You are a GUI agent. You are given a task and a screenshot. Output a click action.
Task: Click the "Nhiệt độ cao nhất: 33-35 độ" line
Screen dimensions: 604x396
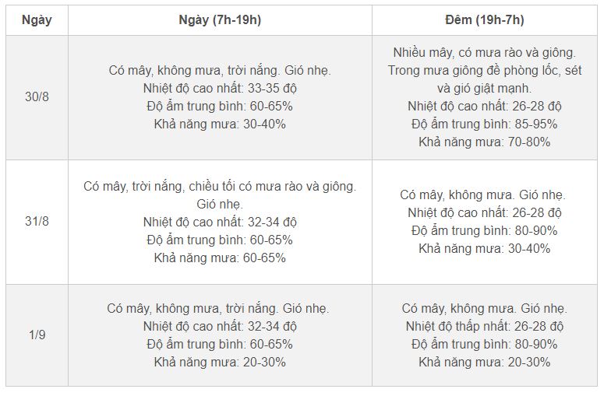pyautogui.click(x=220, y=88)
